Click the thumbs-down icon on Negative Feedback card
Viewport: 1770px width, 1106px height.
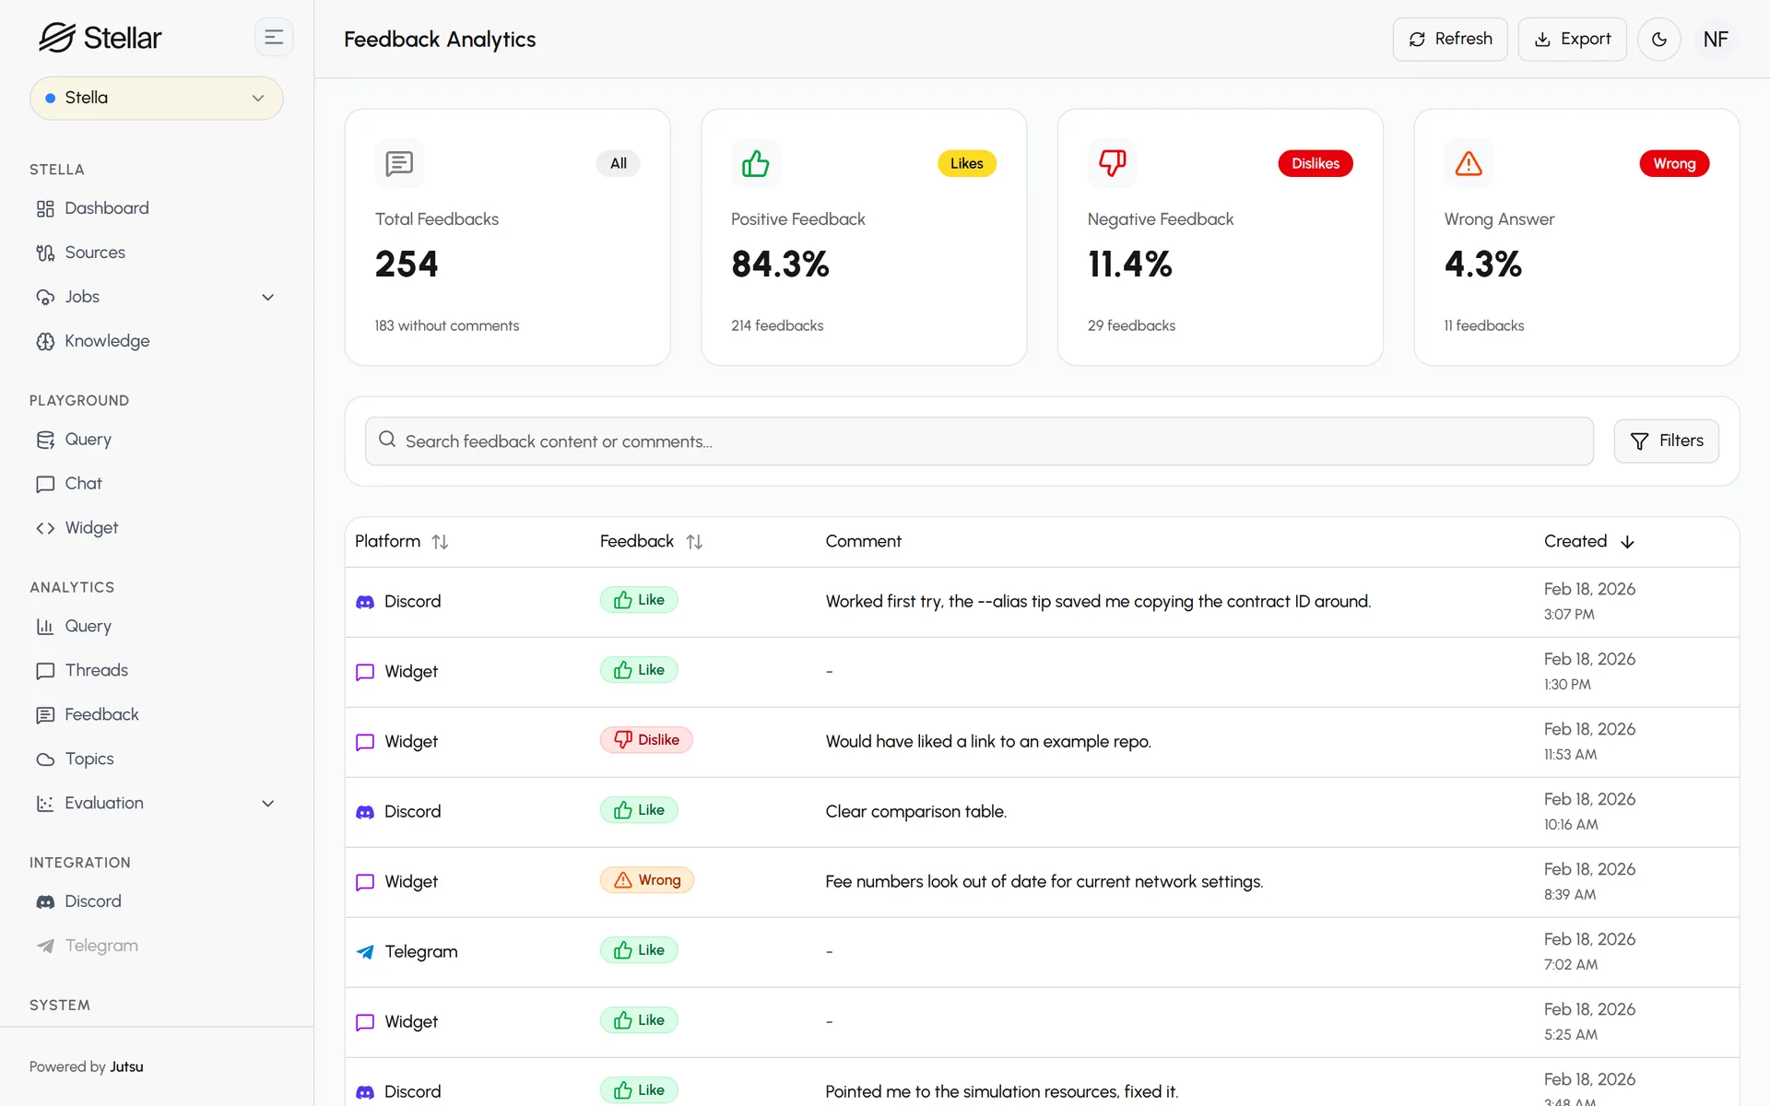tap(1112, 163)
